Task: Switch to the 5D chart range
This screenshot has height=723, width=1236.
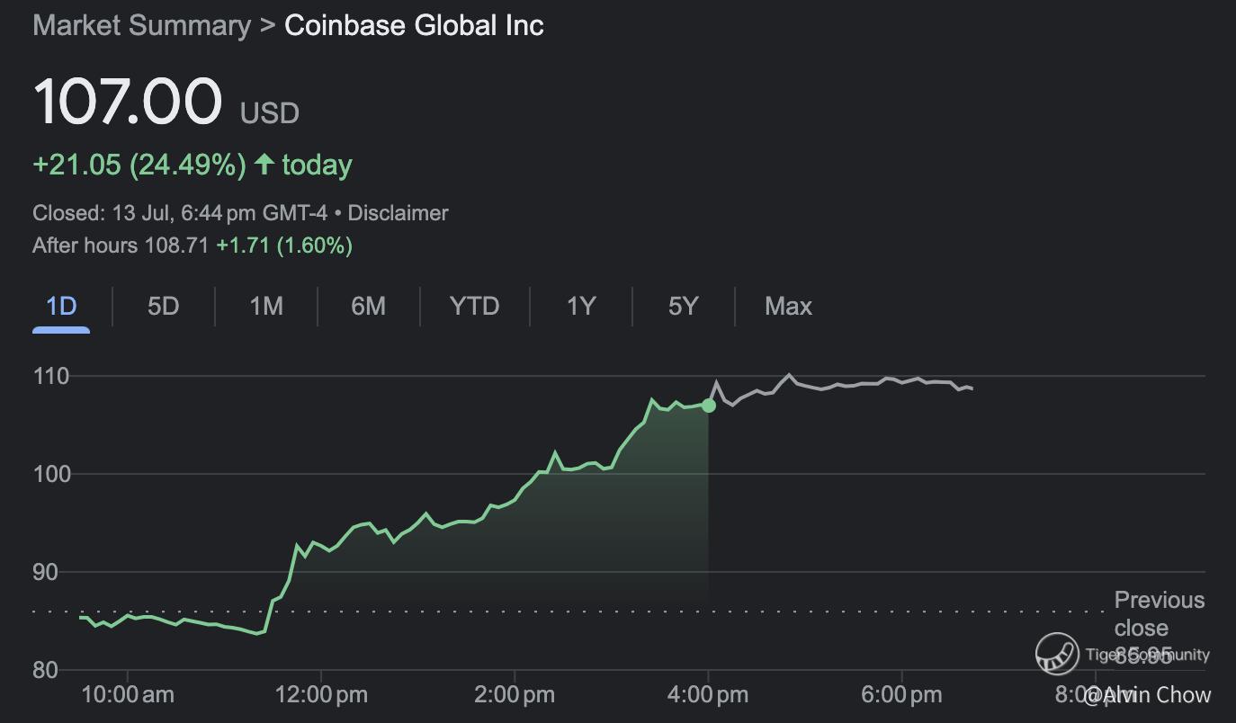Action: 163,307
